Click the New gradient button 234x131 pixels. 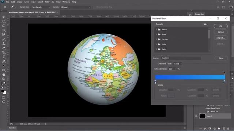221,58
